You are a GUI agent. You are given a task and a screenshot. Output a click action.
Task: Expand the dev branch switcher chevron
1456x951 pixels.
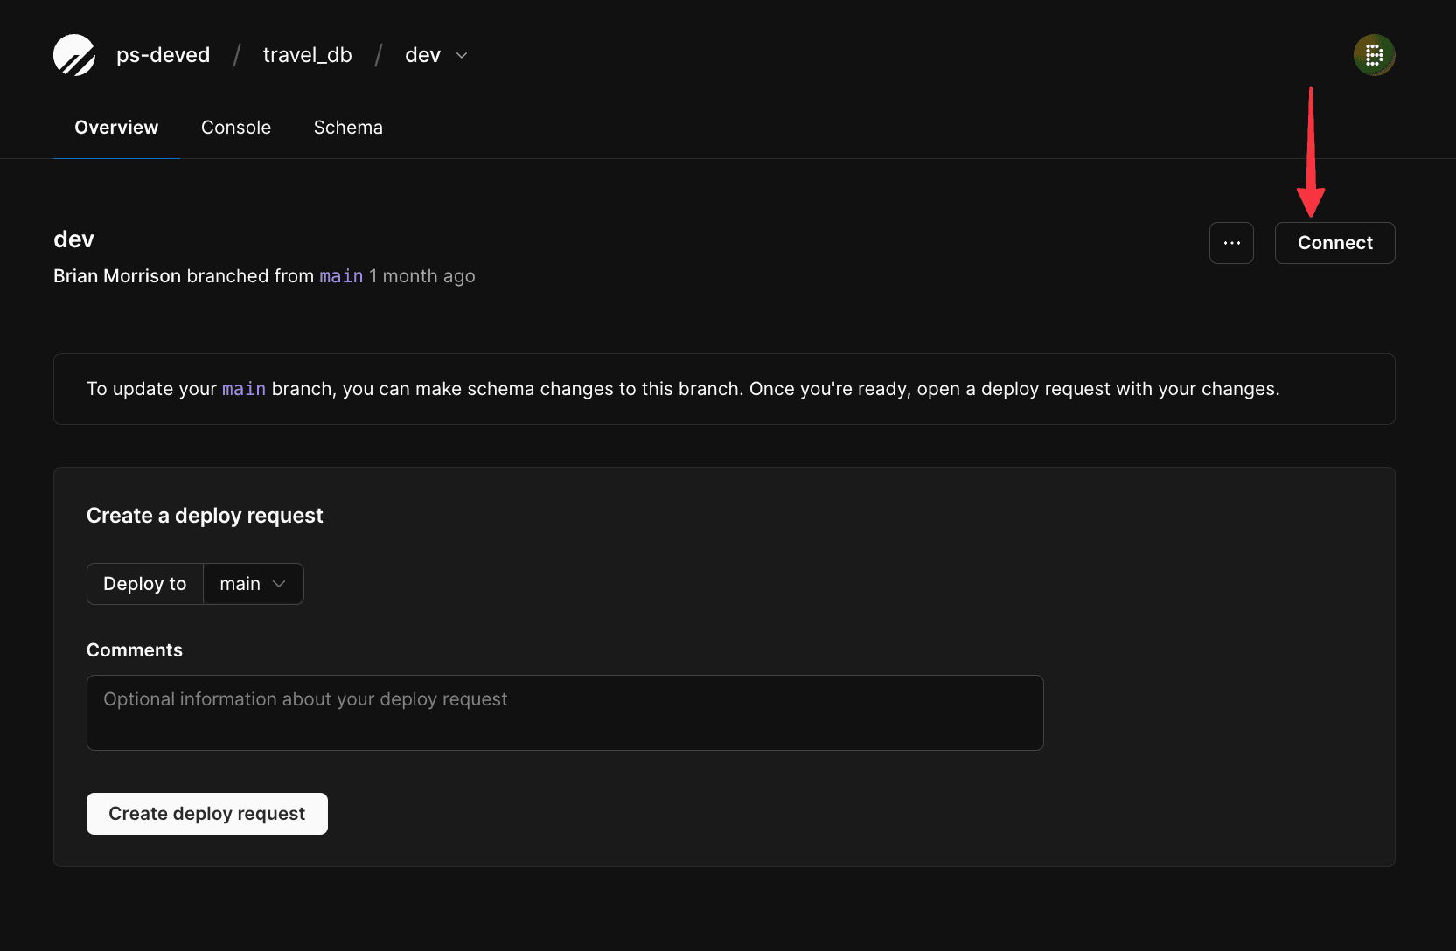coord(462,55)
